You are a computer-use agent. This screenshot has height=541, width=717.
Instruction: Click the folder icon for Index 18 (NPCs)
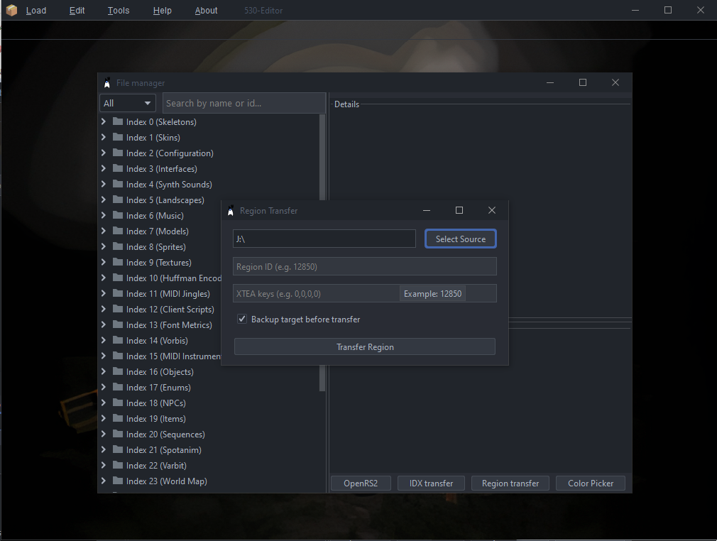tap(118, 403)
